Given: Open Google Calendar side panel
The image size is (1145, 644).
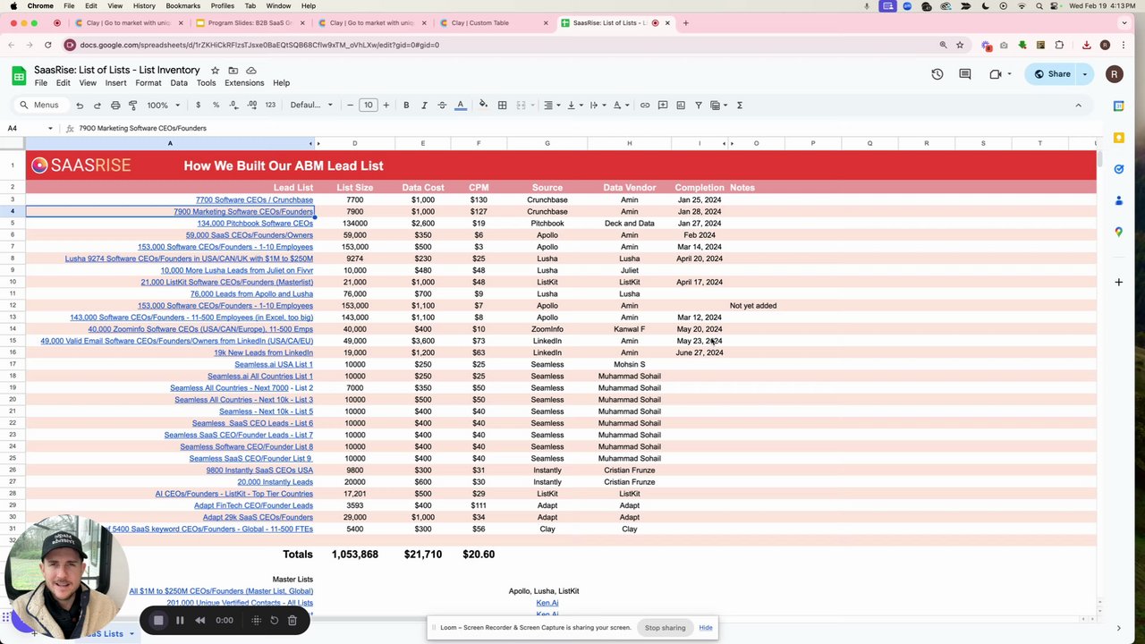Looking at the screenshot, I should pyautogui.click(x=1119, y=106).
